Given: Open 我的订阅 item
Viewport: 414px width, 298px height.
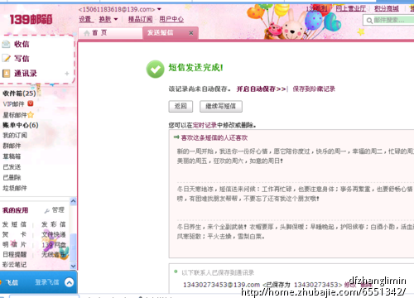Looking at the screenshot, I should pyautogui.click(x=15, y=135).
